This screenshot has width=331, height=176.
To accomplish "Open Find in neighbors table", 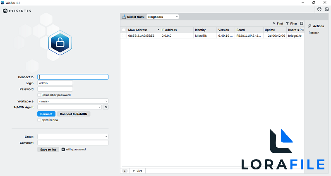I will tap(278, 24).
